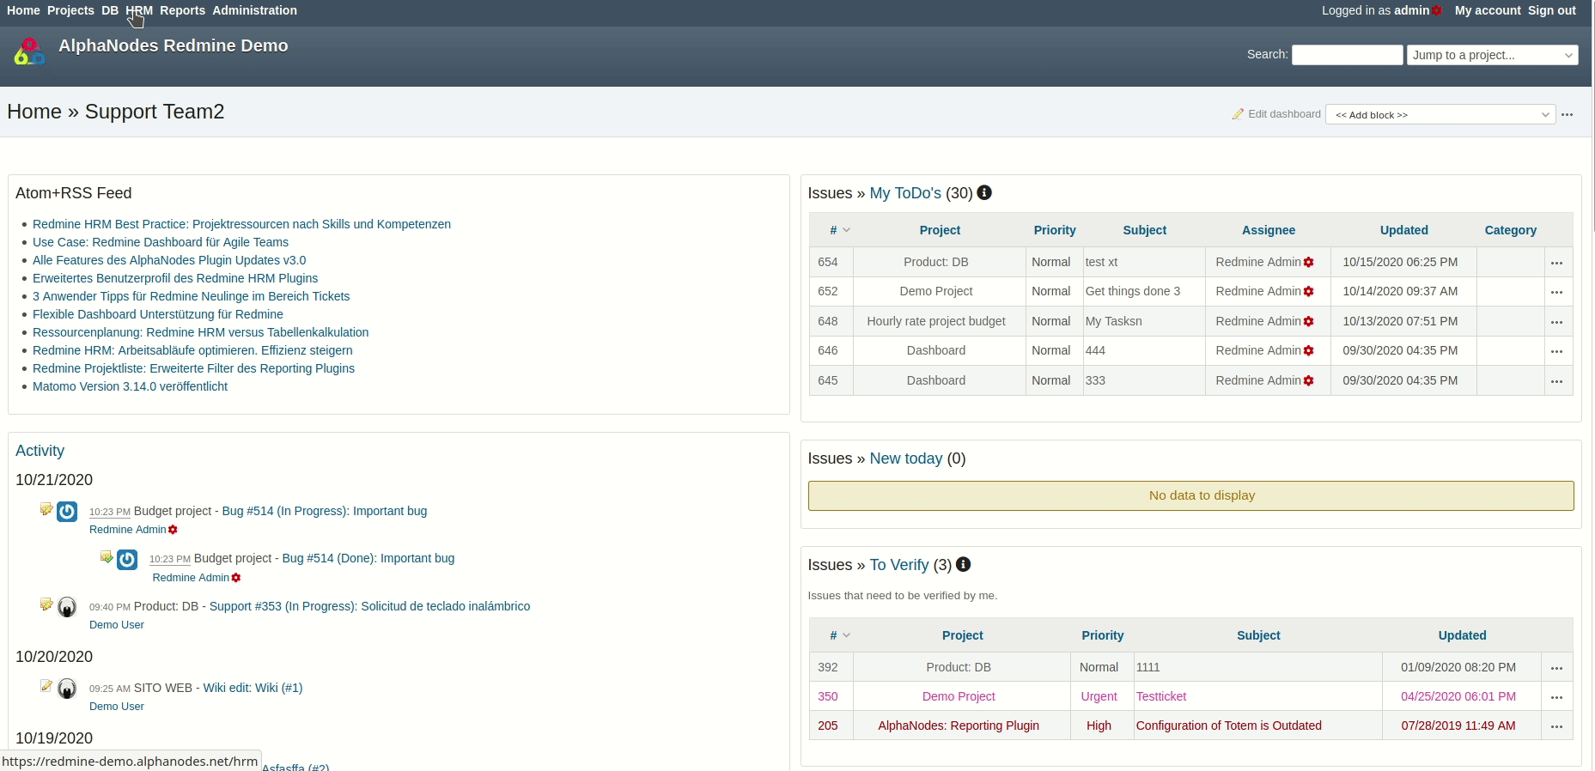Image resolution: width=1595 pixels, height=771 pixels.
Task: Open the Reports top menu
Action: pyautogui.click(x=182, y=10)
